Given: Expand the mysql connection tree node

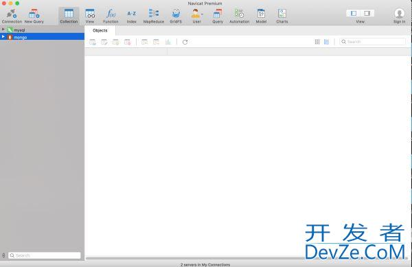Looking at the screenshot, I should pyautogui.click(x=3, y=30).
